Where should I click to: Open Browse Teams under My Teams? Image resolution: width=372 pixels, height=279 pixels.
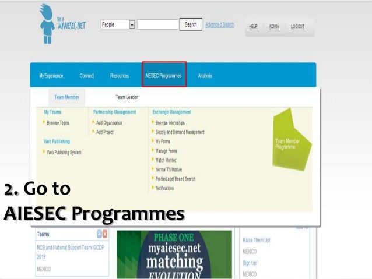click(x=58, y=122)
